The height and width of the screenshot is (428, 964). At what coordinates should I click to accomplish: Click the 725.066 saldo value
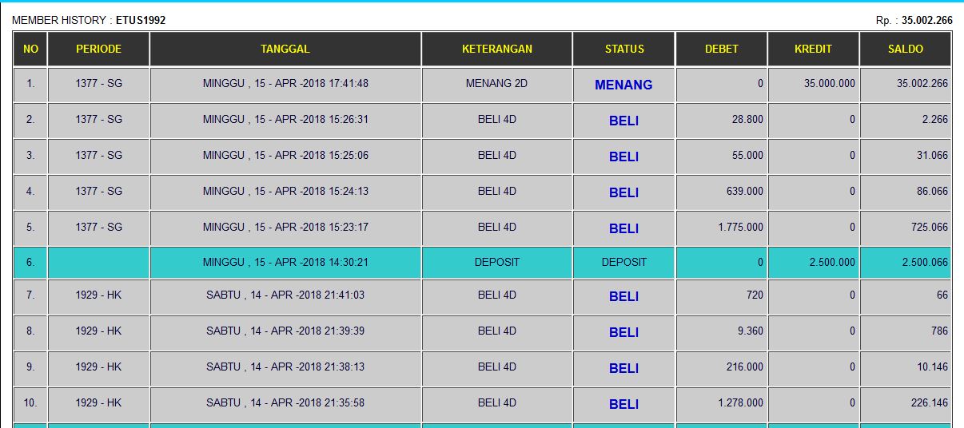(929, 228)
